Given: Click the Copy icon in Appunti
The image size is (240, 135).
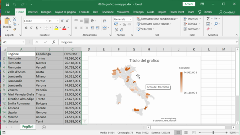Looking at the screenshot, I should (x=15, y=24).
